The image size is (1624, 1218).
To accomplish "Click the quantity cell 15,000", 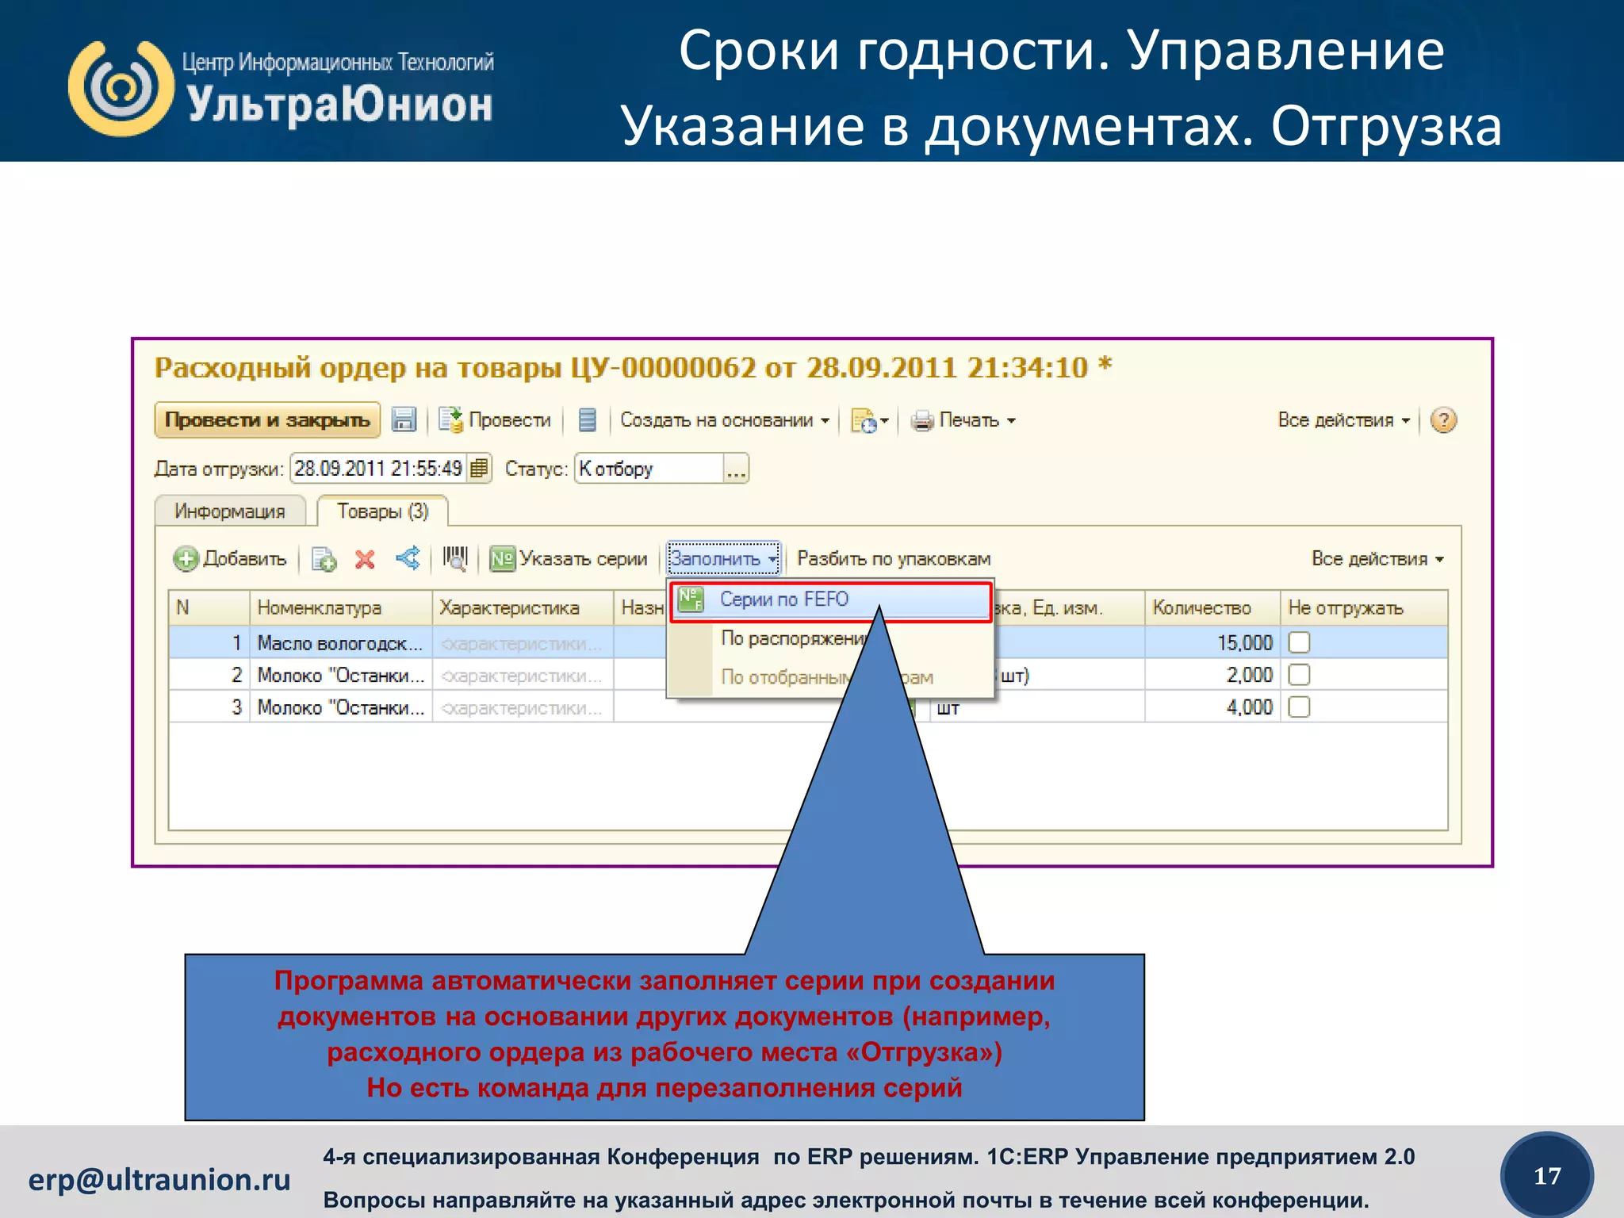I will [1212, 643].
